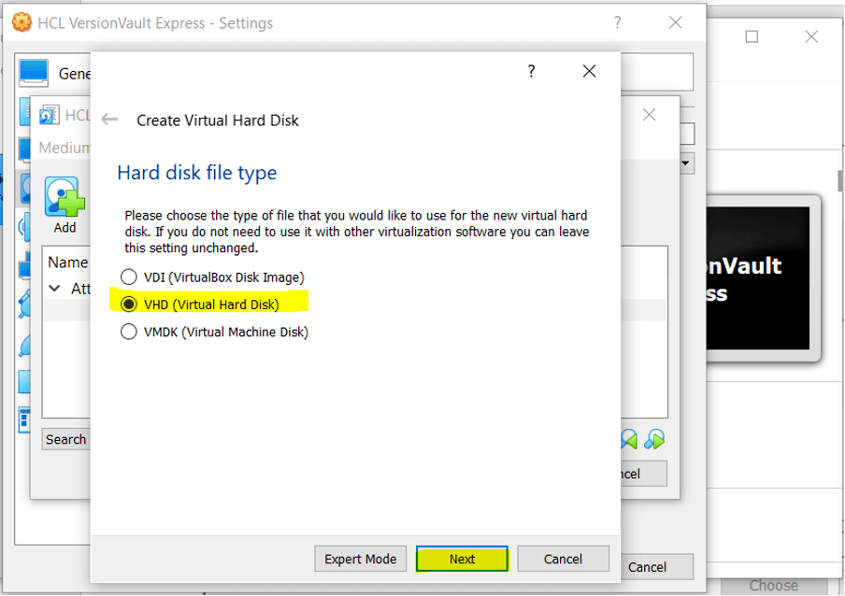Maximize the background VirtualBox window

click(752, 36)
